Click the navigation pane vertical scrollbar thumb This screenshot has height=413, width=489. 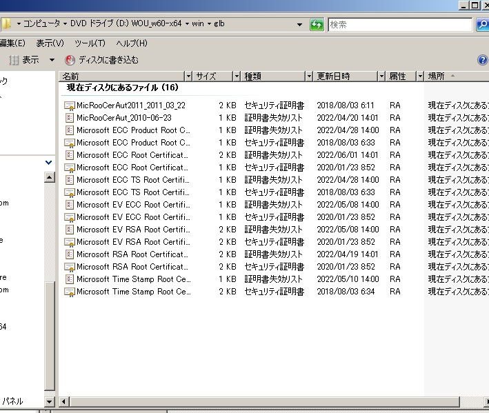[x=50, y=336]
